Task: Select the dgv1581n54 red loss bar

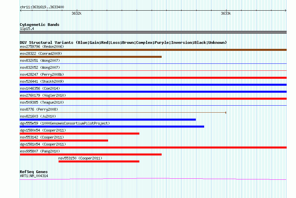Action: coord(153,148)
